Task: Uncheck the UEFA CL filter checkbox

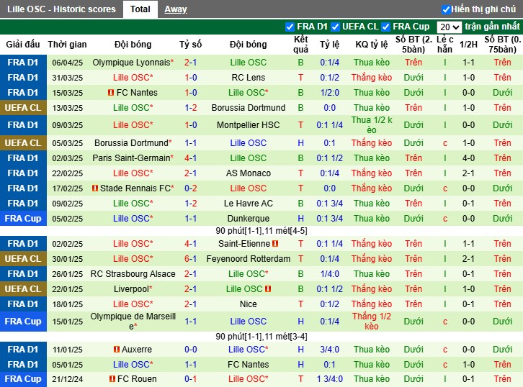Action: [335, 27]
